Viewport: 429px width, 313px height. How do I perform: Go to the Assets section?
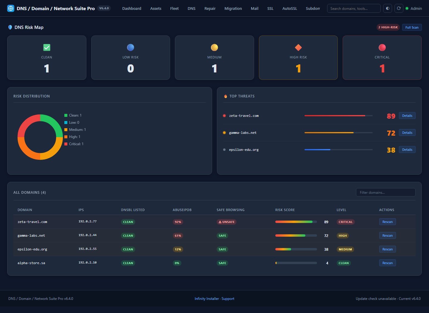[156, 8]
